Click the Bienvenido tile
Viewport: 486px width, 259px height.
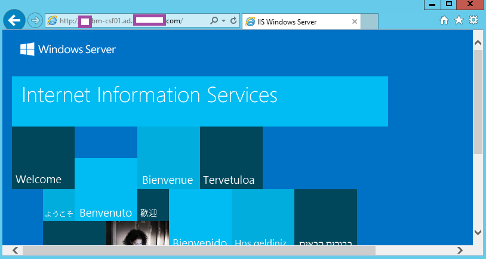click(x=200, y=217)
